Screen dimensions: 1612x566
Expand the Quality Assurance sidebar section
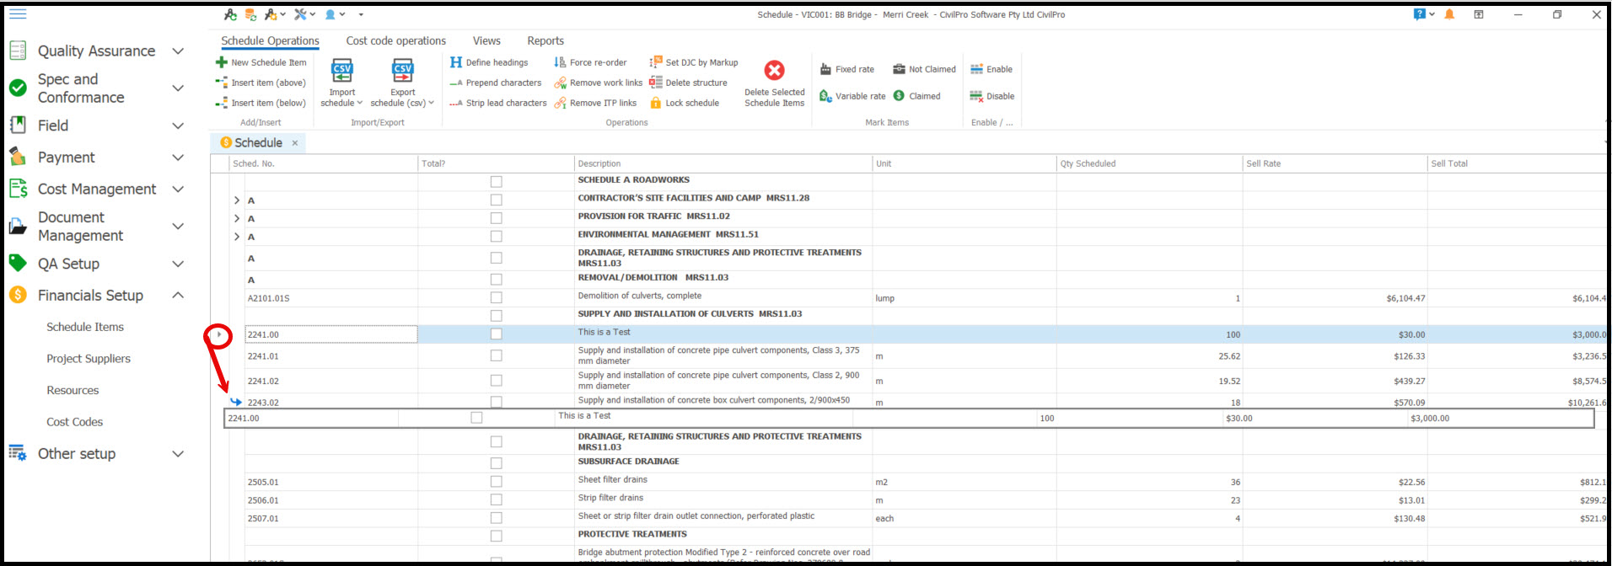click(x=178, y=51)
